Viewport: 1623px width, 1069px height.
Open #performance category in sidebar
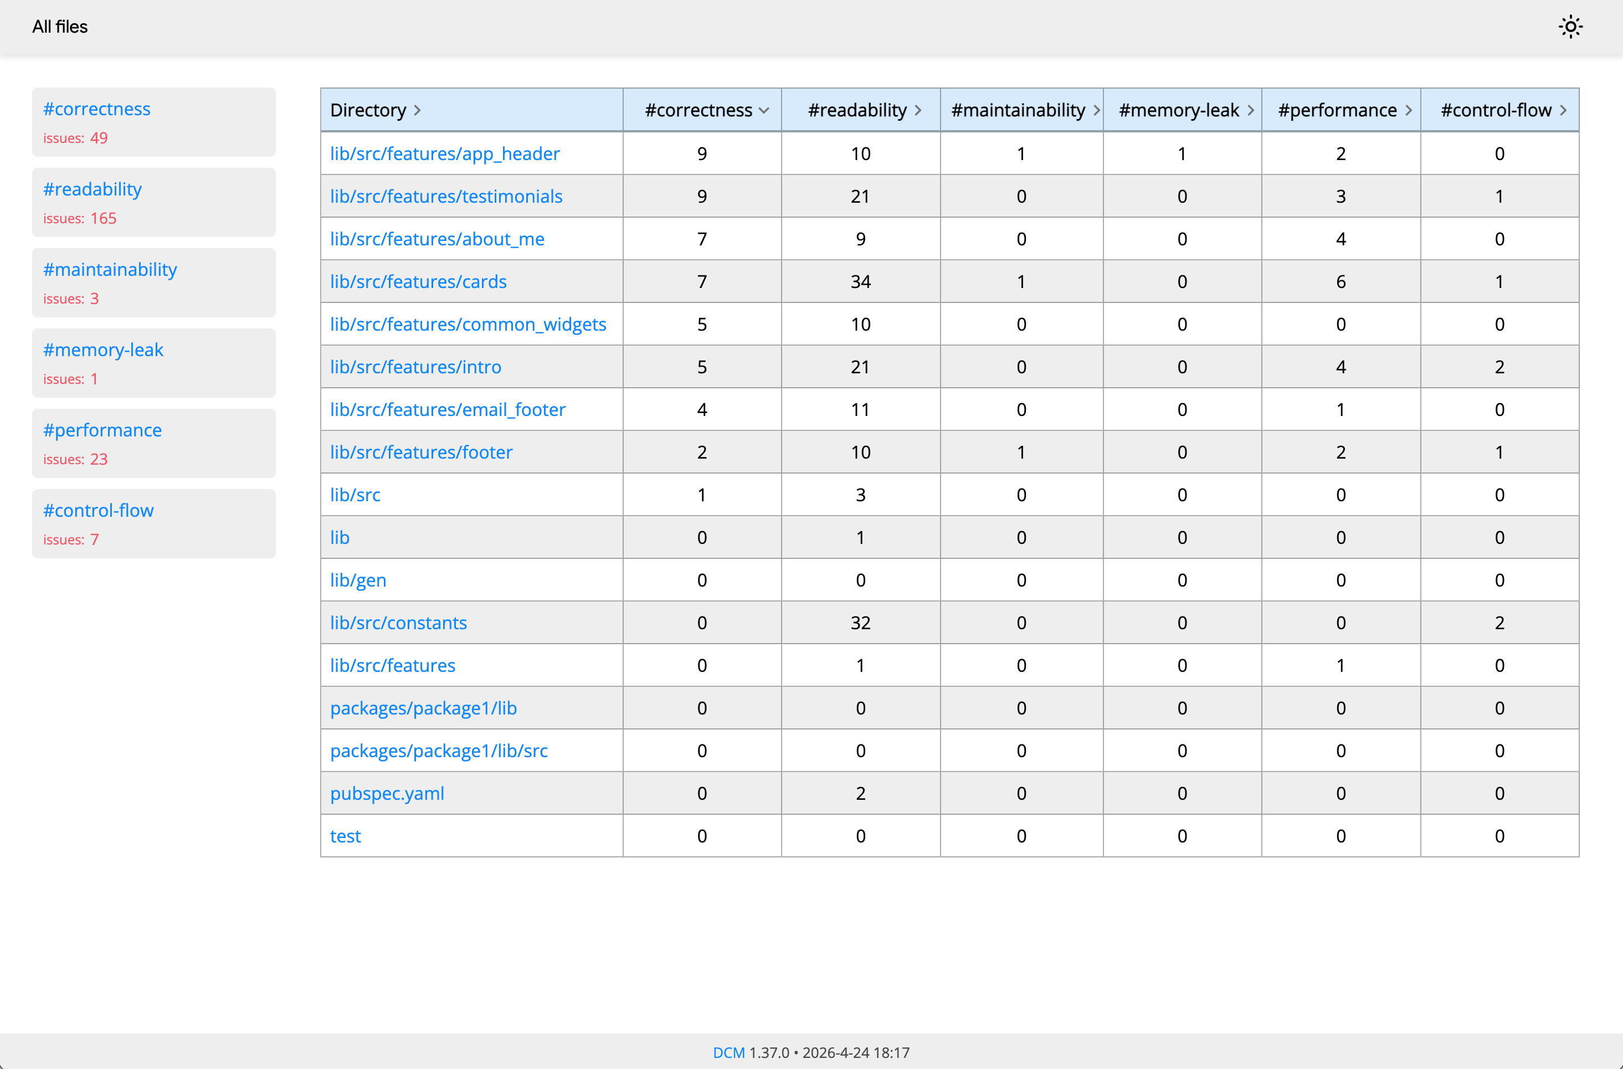tap(102, 430)
